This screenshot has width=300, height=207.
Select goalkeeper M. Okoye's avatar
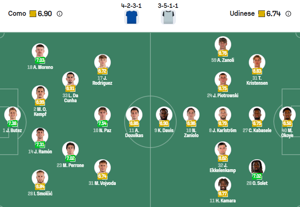287,114
